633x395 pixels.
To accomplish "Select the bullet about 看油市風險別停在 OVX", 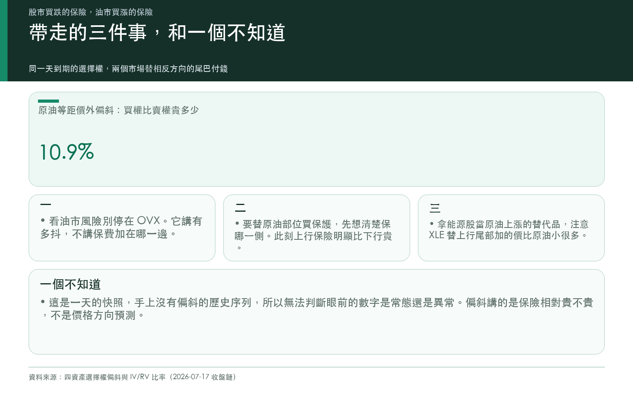I will [x=121, y=227].
